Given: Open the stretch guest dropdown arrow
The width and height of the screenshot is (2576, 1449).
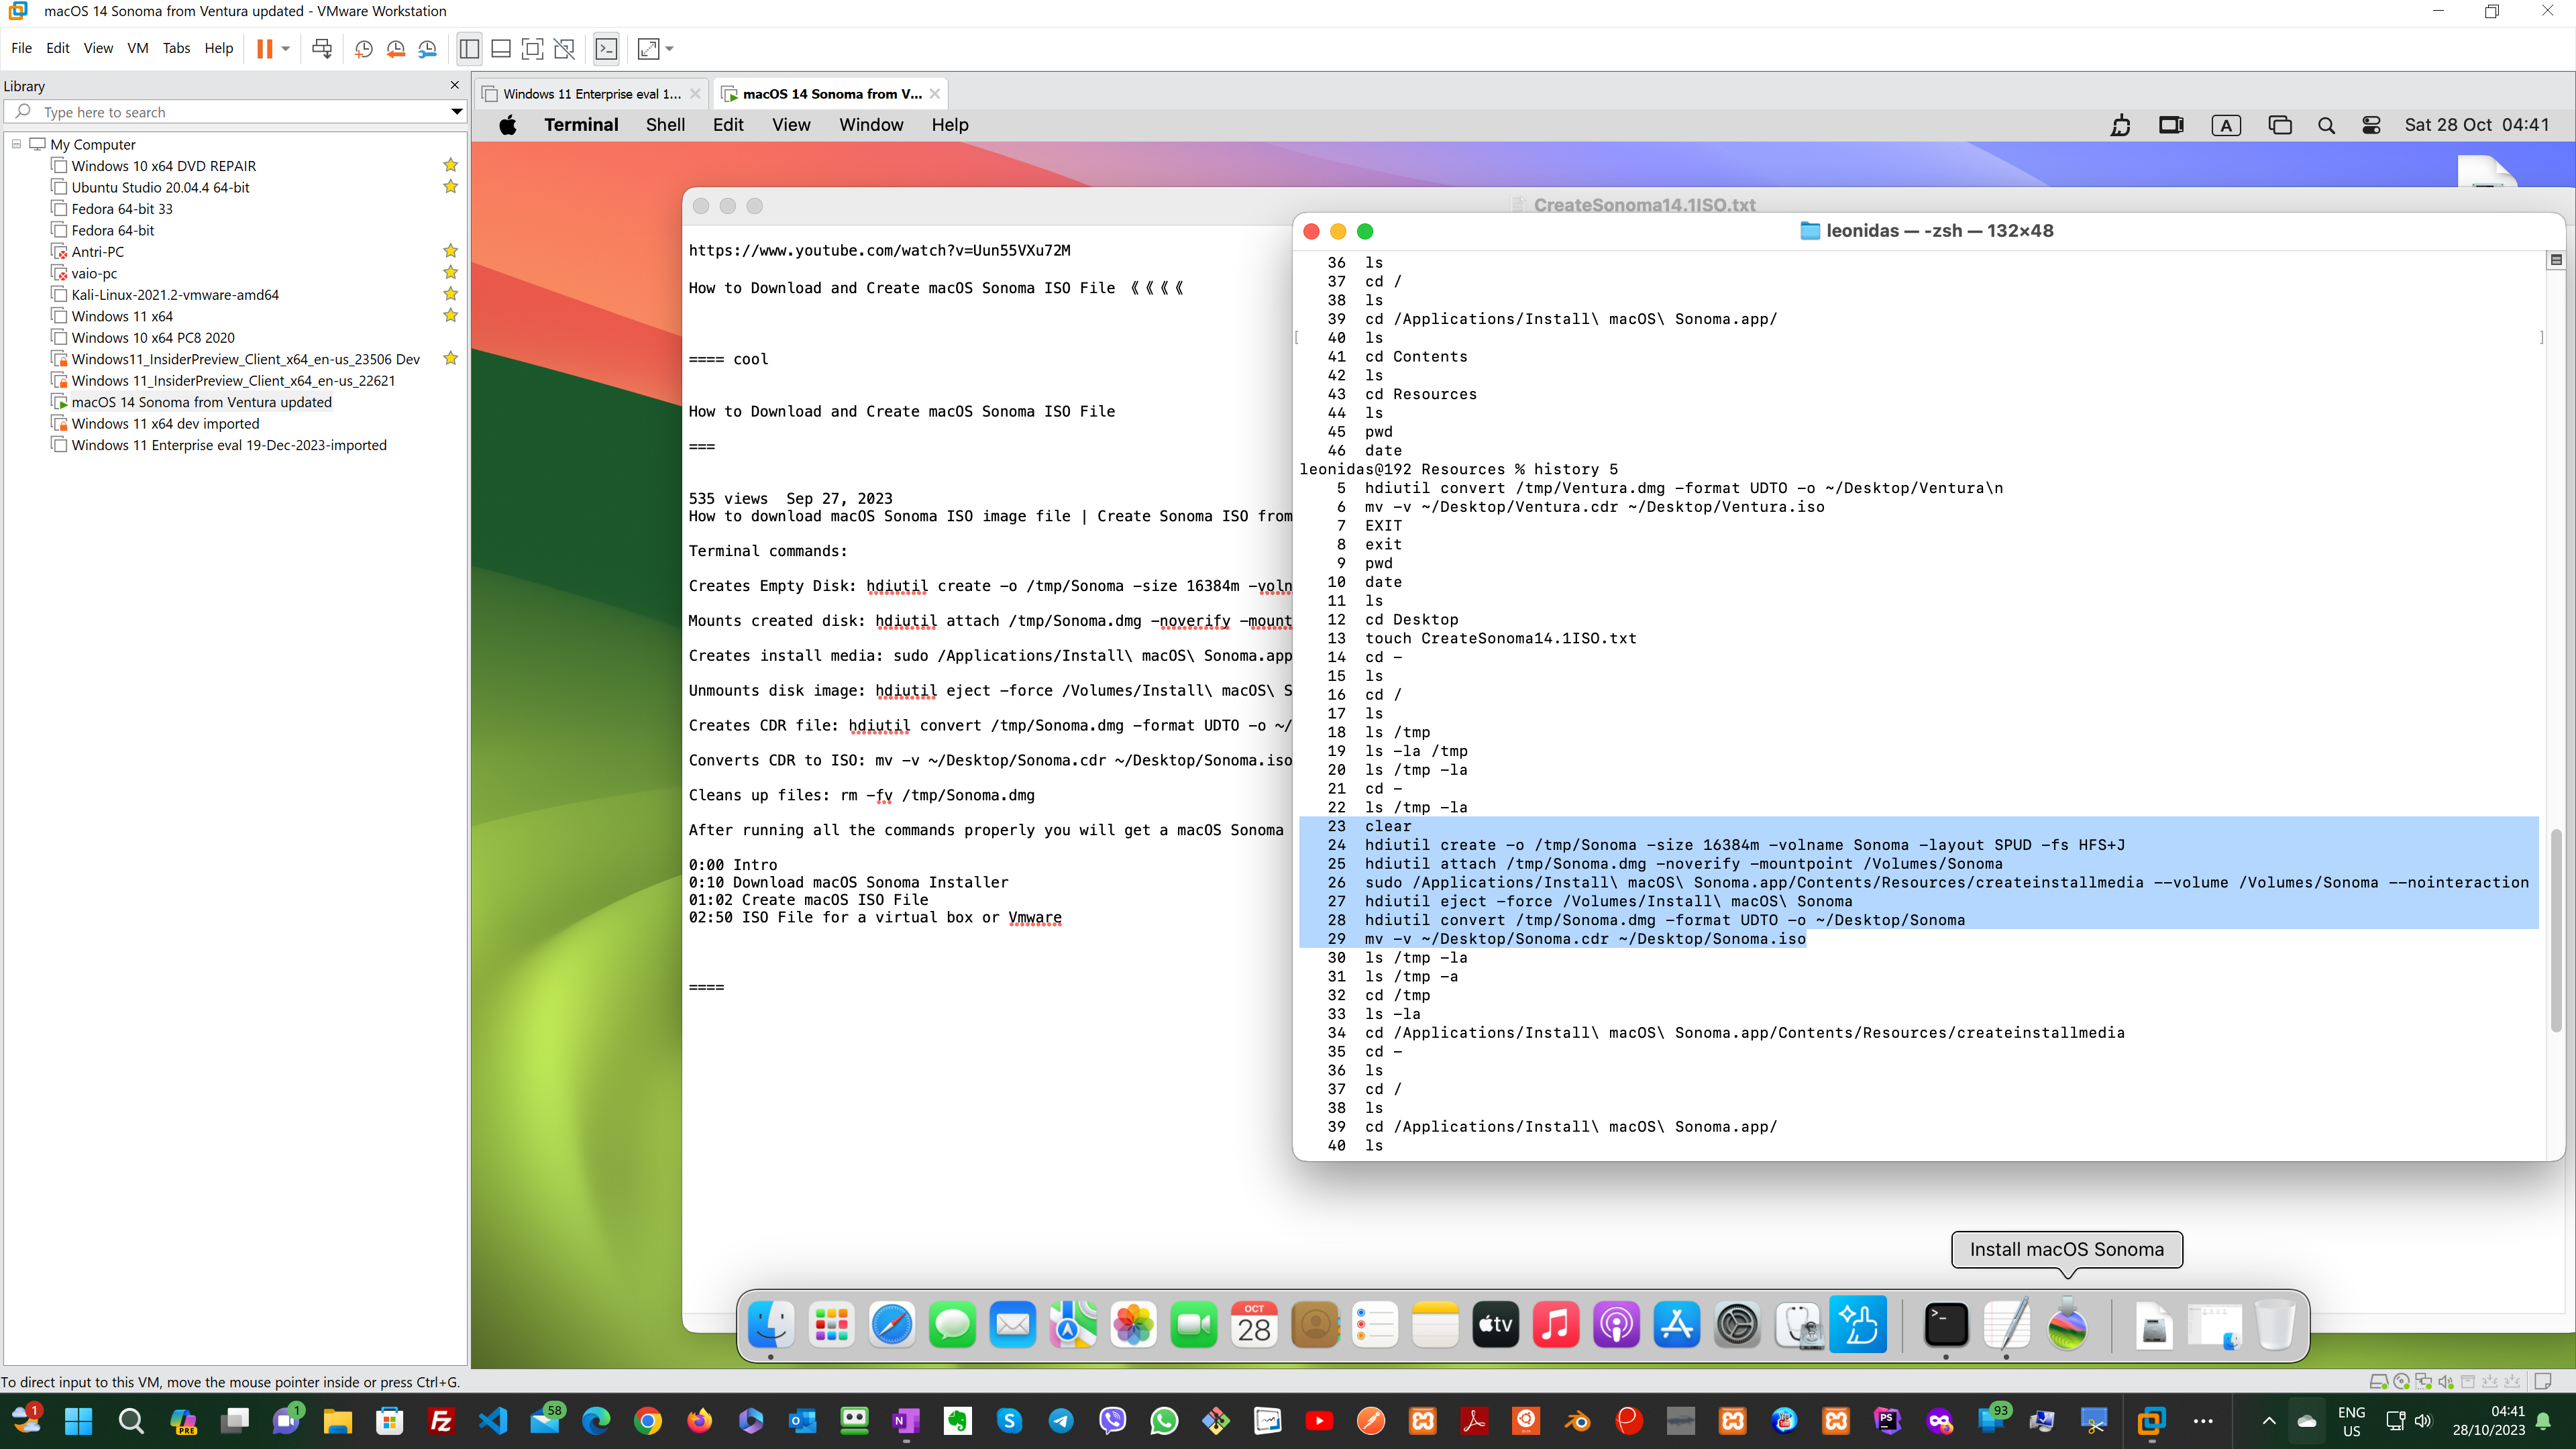Looking at the screenshot, I should [x=670, y=48].
